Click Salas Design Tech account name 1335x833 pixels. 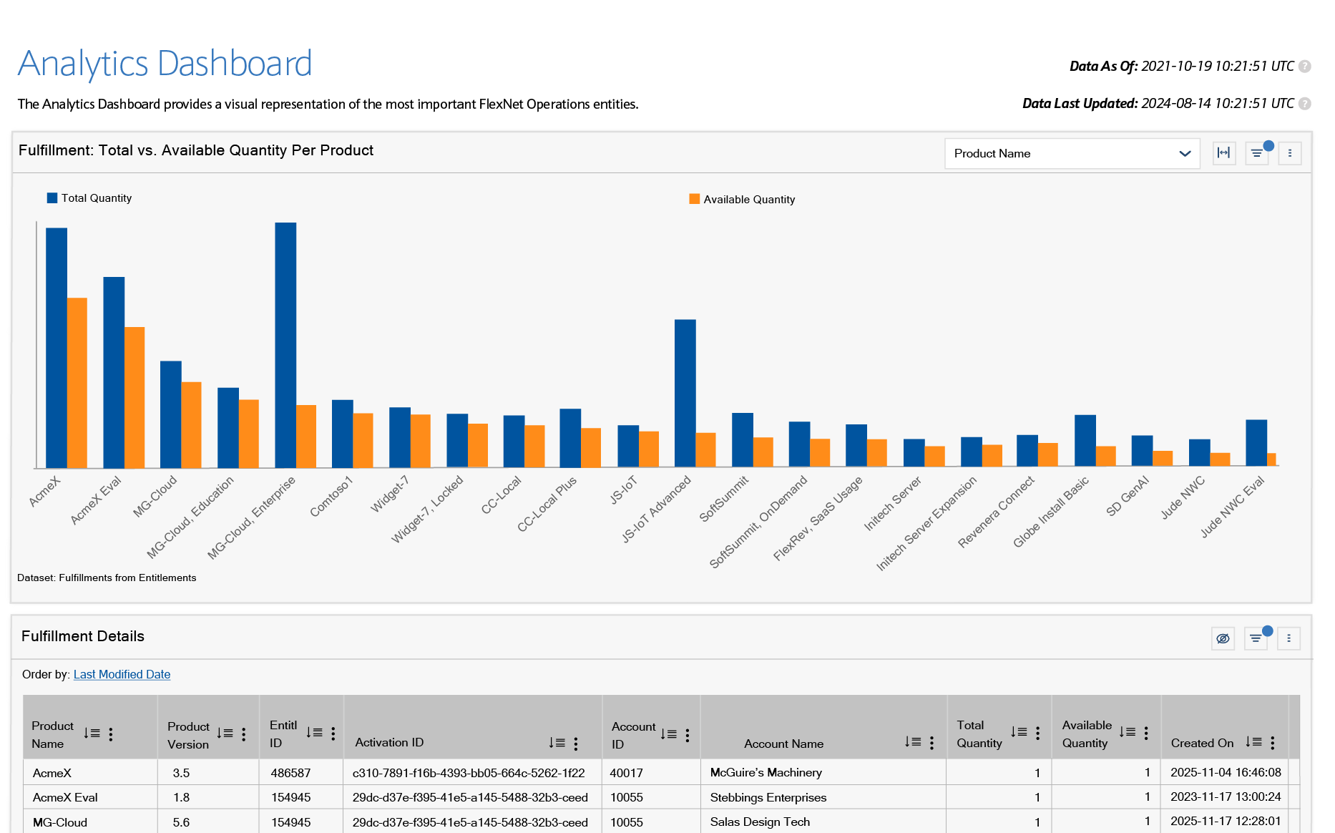point(761,822)
